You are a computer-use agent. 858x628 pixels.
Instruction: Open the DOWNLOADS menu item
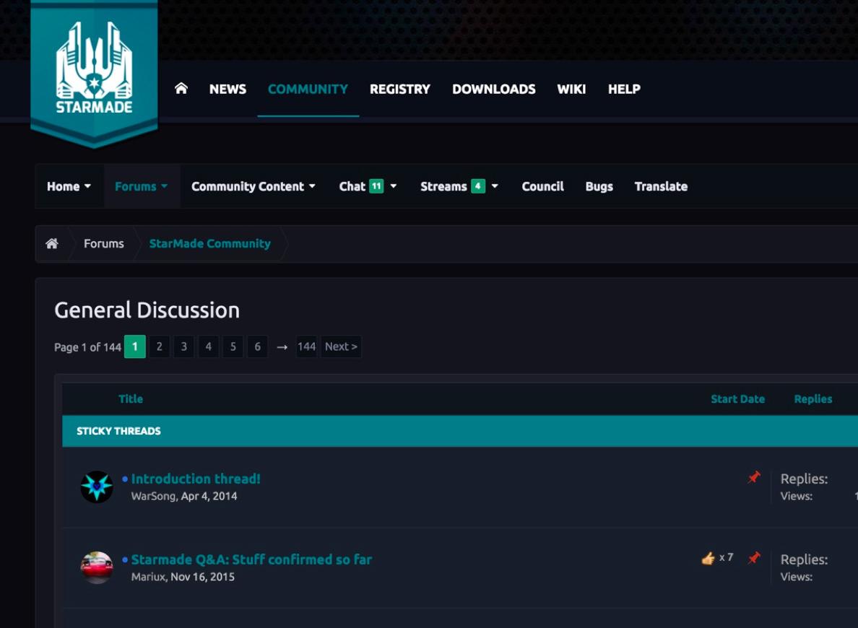pos(493,89)
